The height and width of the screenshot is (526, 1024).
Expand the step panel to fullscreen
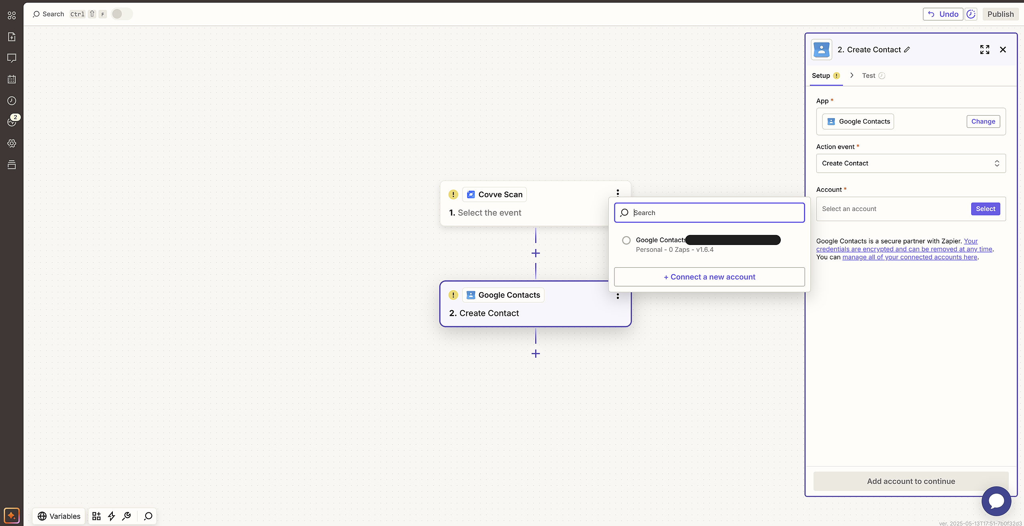[984, 50]
